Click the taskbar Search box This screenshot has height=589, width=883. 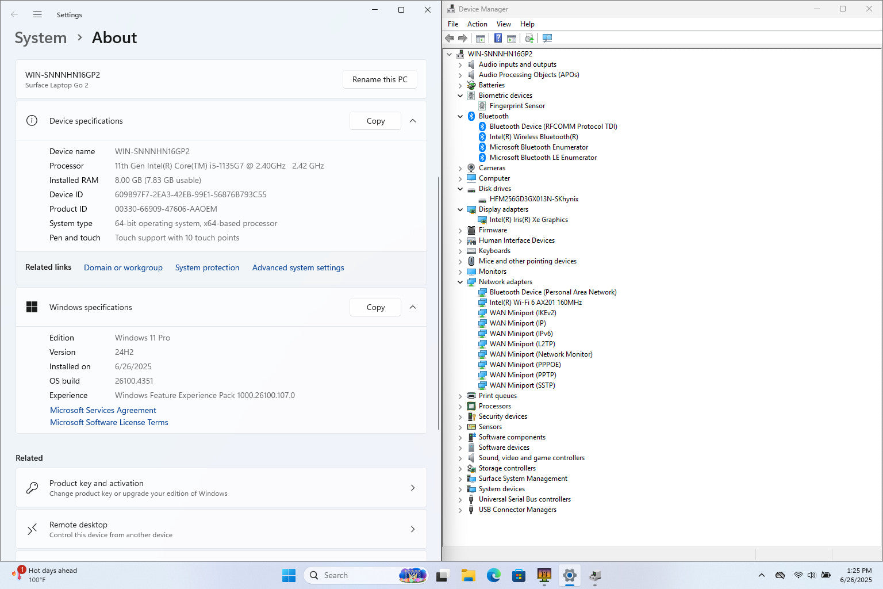coord(351,575)
